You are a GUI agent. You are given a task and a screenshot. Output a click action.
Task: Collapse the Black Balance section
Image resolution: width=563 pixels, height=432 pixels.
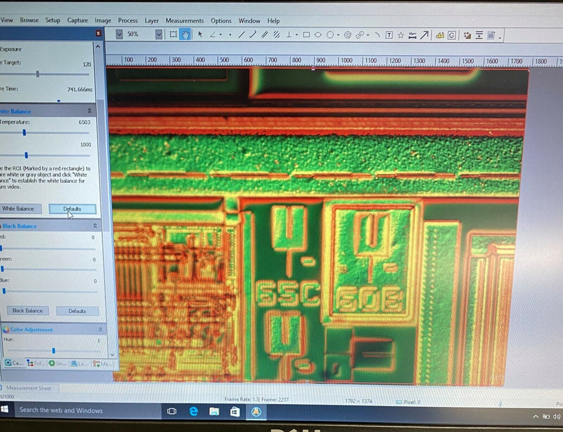95,226
